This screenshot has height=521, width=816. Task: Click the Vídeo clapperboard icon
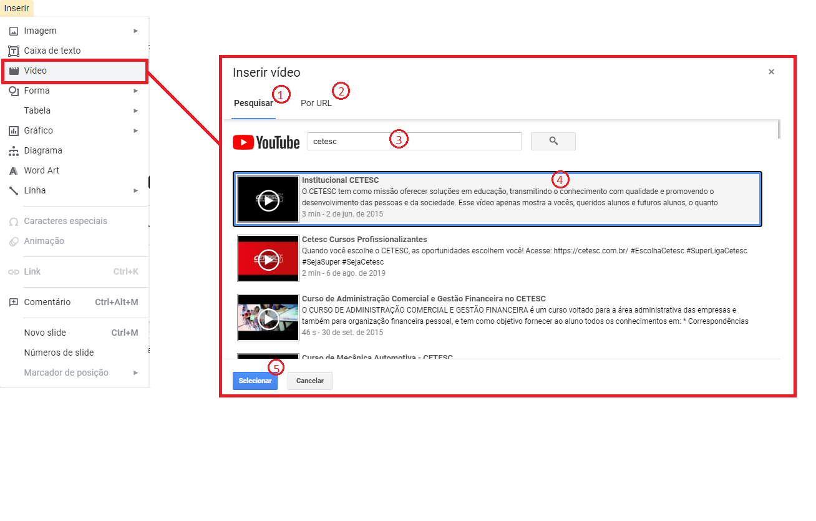(13, 71)
